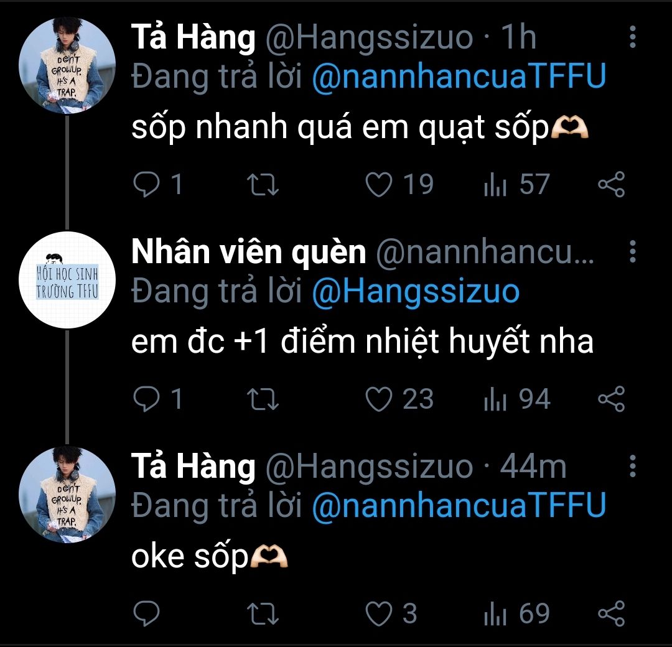The image size is (672, 647).
Task: Open Nhân viên quèn profile picture
Action: (x=68, y=280)
